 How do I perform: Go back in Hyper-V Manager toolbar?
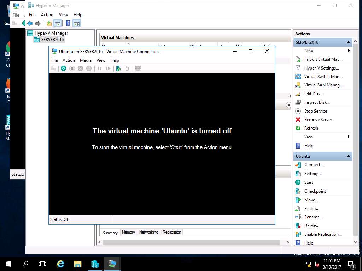pyautogui.click(x=30, y=23)
